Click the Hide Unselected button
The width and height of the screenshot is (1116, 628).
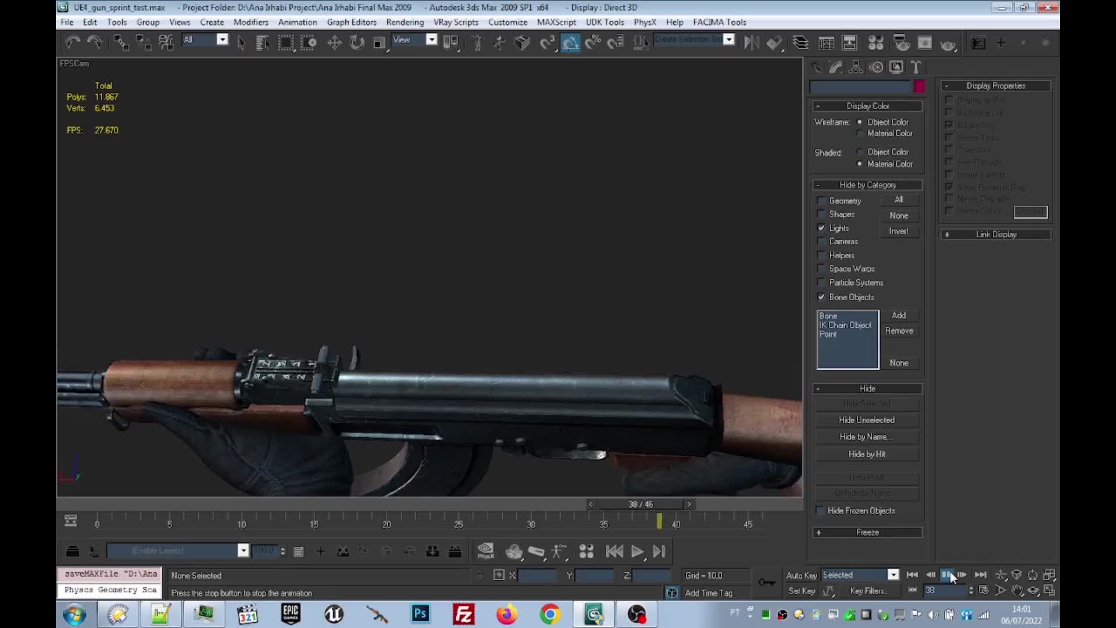pos(867,419)
